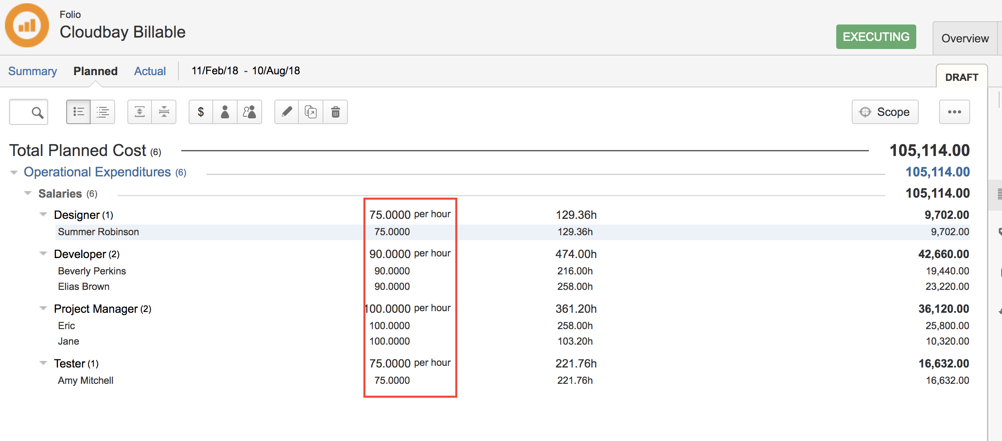The height and width of the screenshot is (441, 1002).
Task: Collapse the Operational Expenditures section
Action: click(x=14, y=173)
